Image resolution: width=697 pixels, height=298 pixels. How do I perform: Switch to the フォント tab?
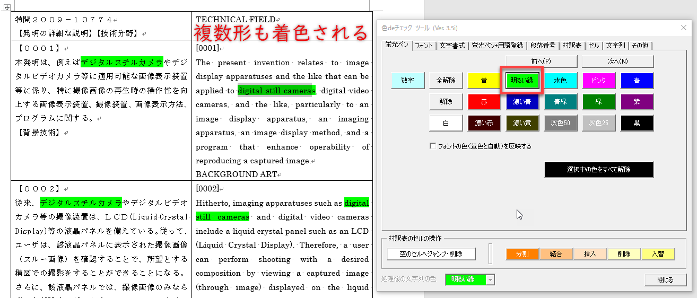pos(423,46)
